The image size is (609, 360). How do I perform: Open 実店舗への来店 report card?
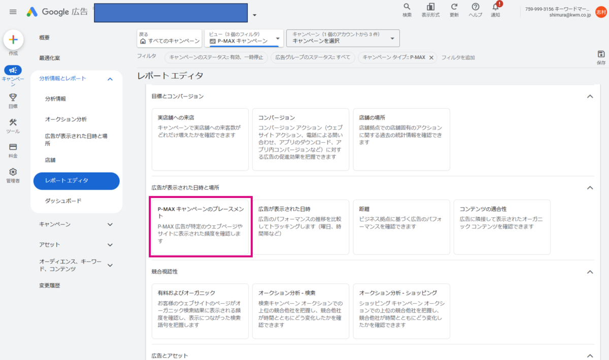200,140
